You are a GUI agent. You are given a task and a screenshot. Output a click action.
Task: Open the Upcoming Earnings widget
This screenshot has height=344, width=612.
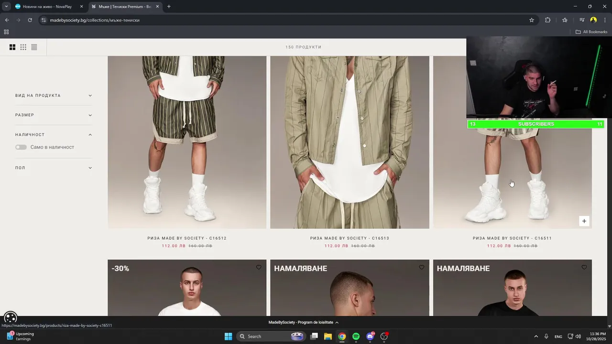(x=20, y=336)
